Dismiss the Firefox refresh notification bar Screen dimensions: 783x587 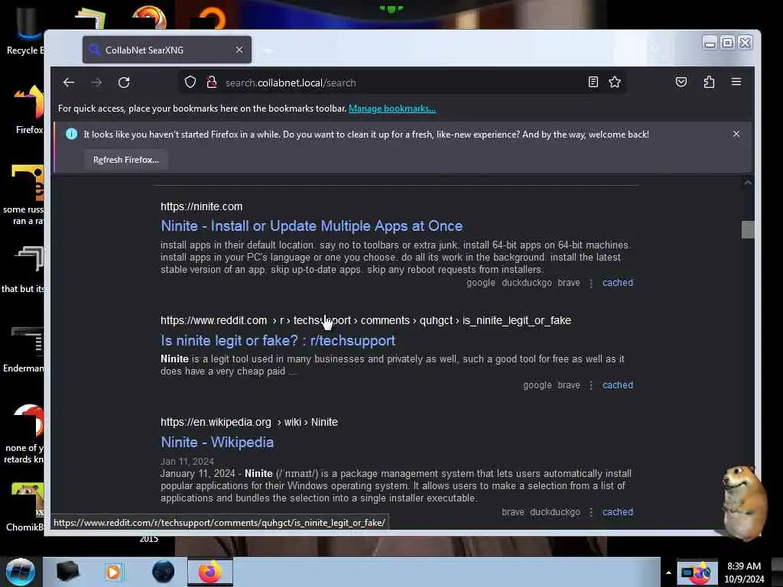[x=736, y=134]
